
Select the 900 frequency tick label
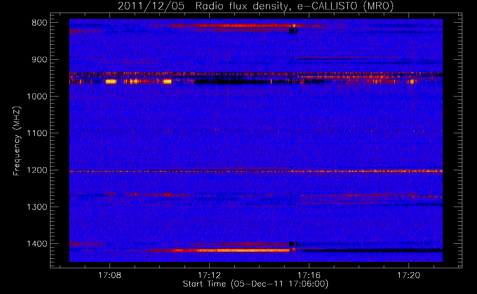(40, 60)
